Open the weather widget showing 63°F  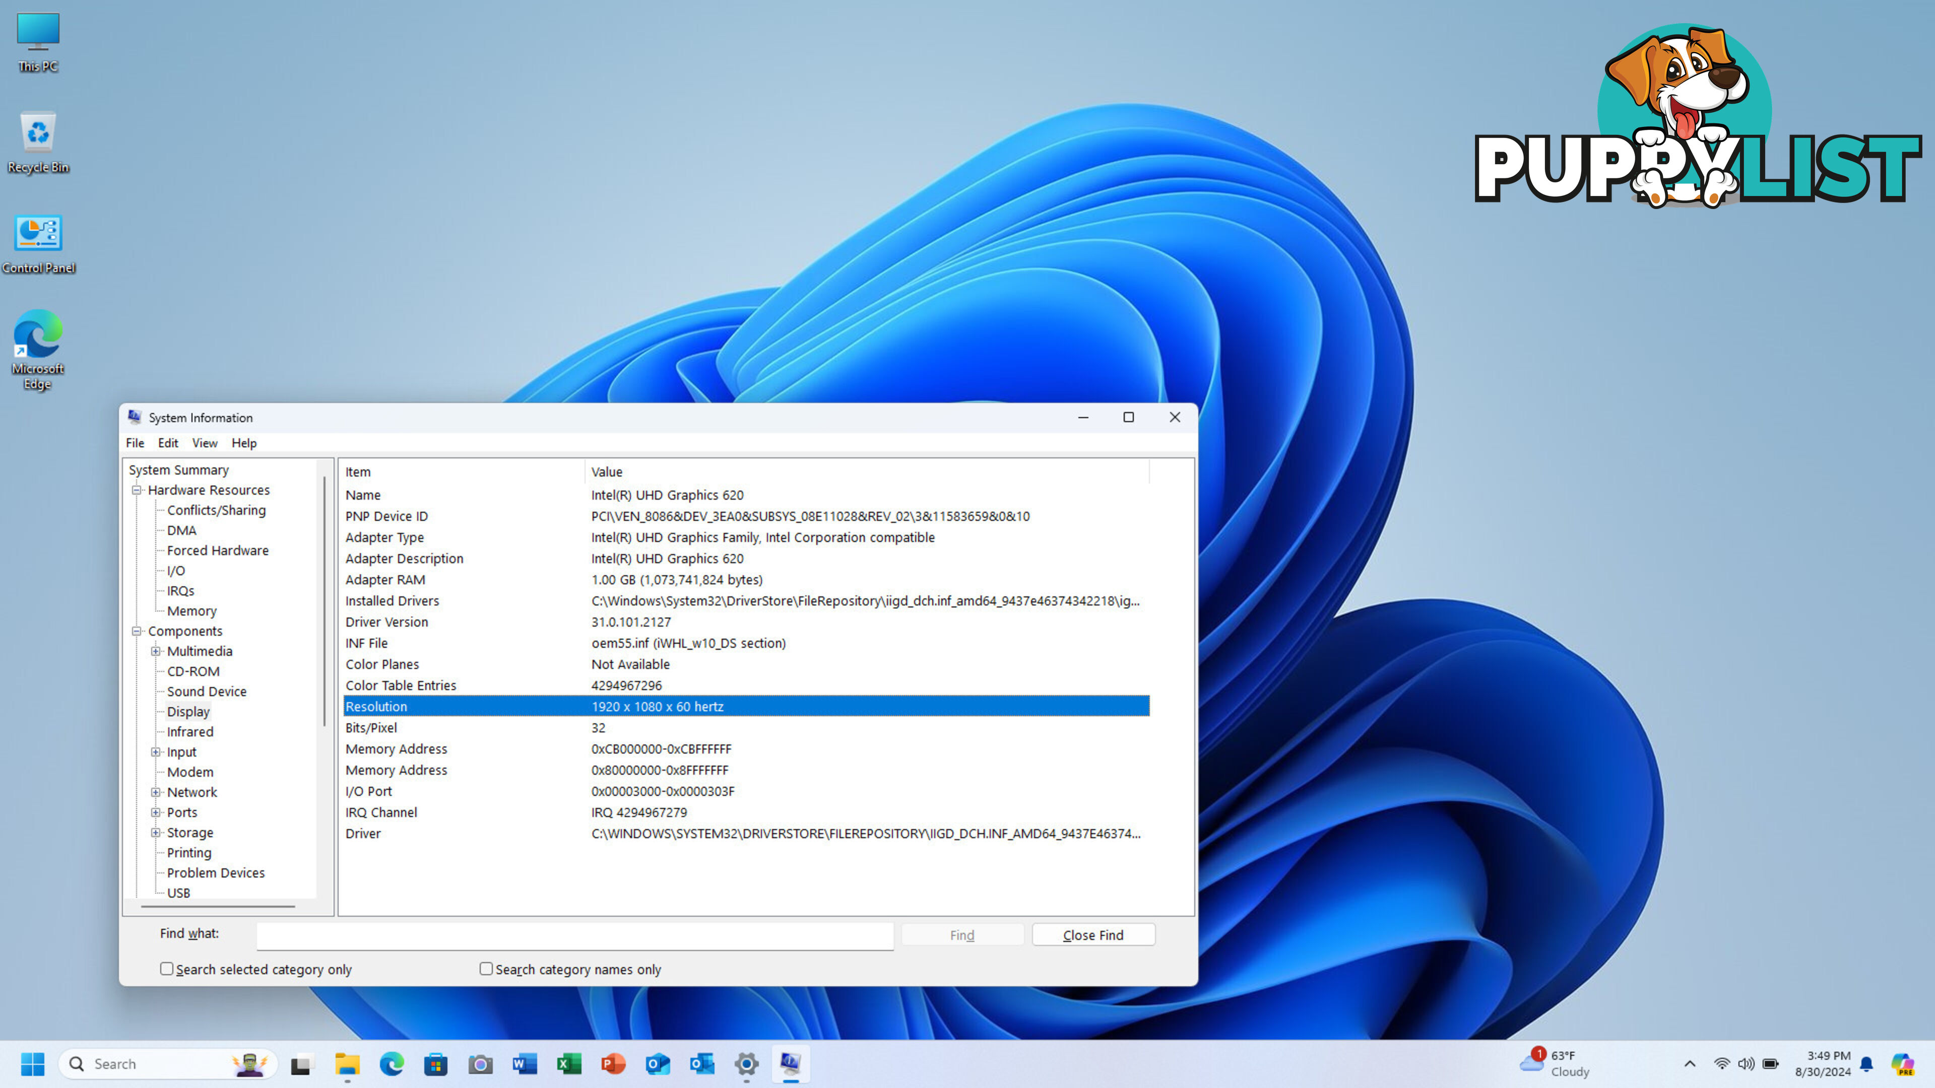click(1555, 1063)
